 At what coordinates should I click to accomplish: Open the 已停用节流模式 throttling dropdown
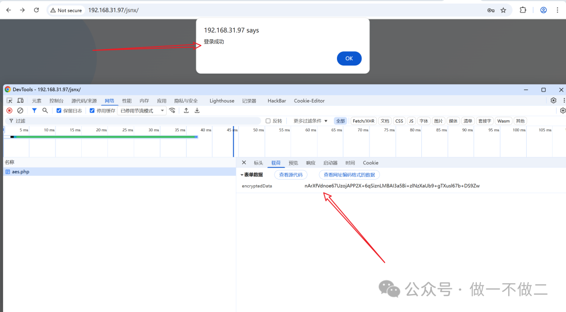[x=142, y=111]
